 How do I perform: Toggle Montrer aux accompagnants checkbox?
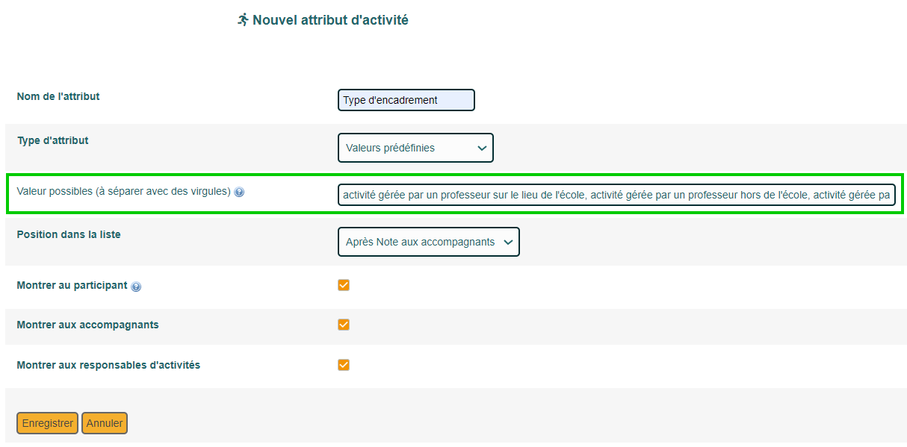click(x=344, y=325)
